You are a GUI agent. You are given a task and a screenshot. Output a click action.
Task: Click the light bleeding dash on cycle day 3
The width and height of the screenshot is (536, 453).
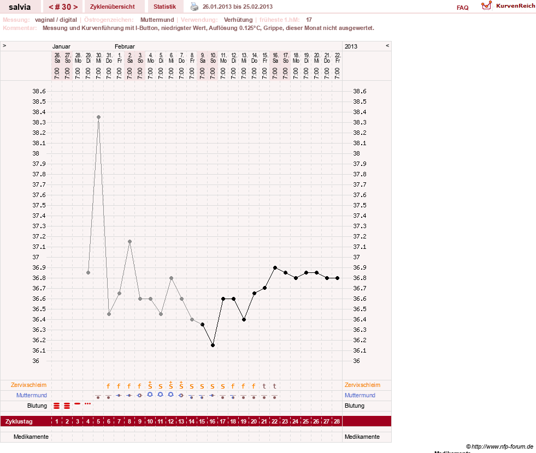[x=77, y=404]
